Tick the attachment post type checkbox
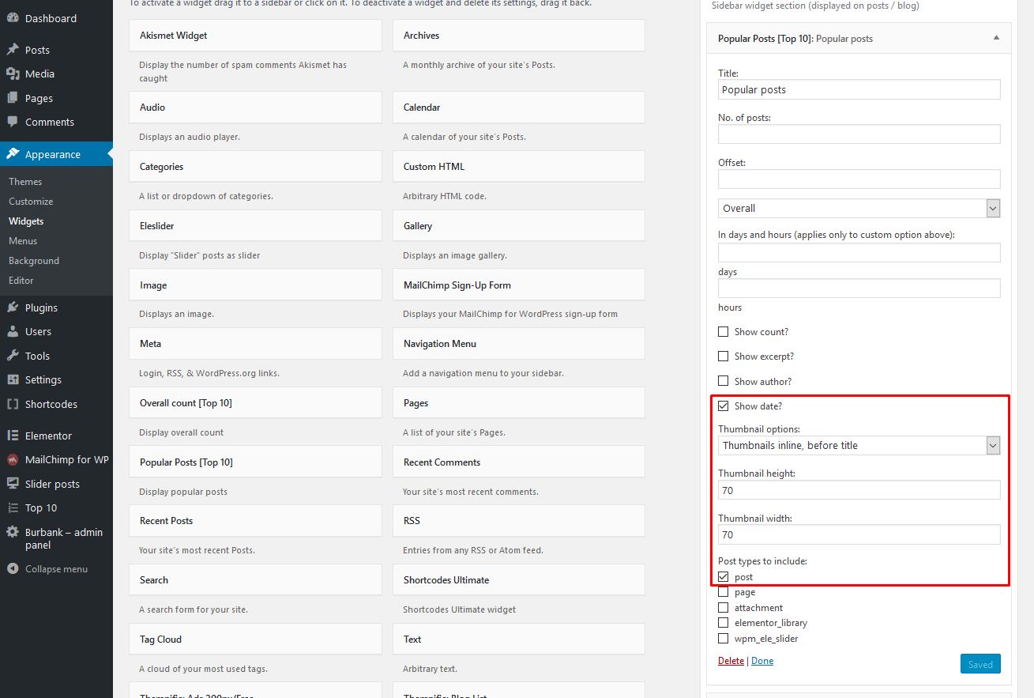The height and width of the screenshot is (698, 1034). [x=724, y=608]
